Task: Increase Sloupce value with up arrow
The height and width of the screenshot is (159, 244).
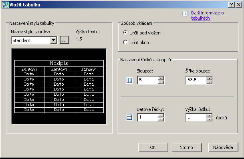Action: pyautogui.click(x=161, y=78)
